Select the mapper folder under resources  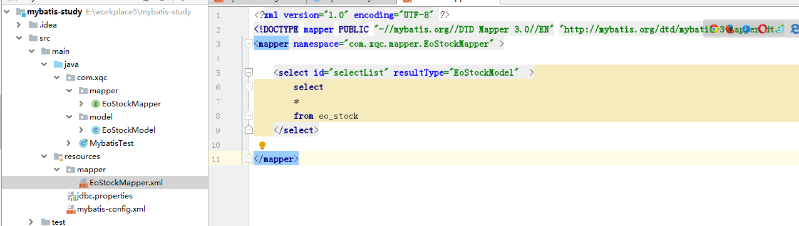[x=91, y=170]
